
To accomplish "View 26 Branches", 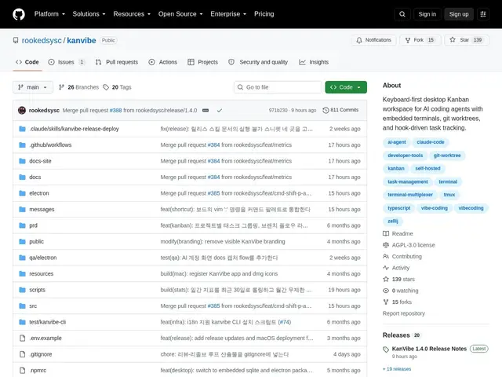I will (78, 87).
